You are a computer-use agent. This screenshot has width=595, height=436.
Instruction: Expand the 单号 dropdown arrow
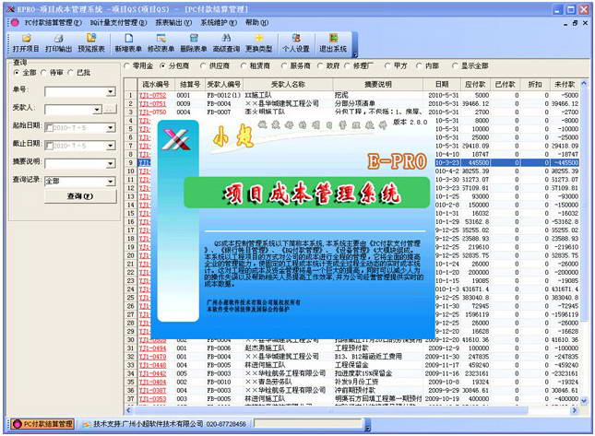111,92
